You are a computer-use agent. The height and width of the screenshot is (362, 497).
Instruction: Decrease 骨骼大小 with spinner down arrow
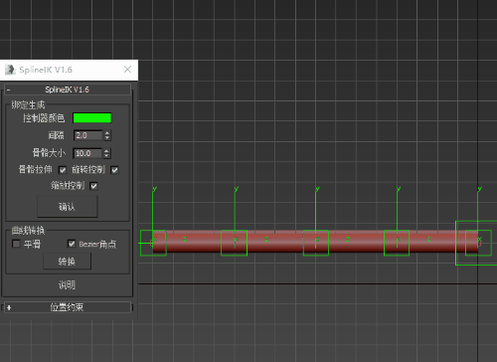(x=106, y=156)
